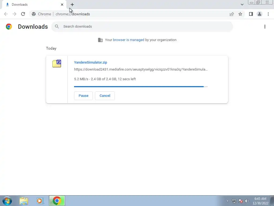The width and height of the screenshot is (274, 206).
Task: Click the Chrome site info chip
Action: (x=41, y=14)
